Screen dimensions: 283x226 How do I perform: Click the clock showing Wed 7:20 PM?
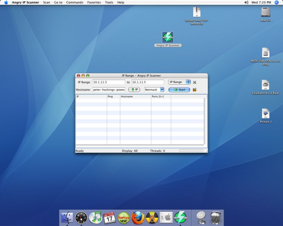pyautogui.click(x=261, y=2)
